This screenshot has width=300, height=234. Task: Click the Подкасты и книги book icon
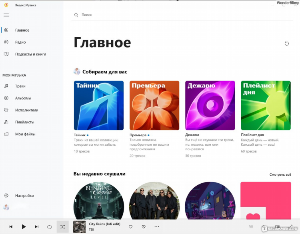(x=6, y=54)
